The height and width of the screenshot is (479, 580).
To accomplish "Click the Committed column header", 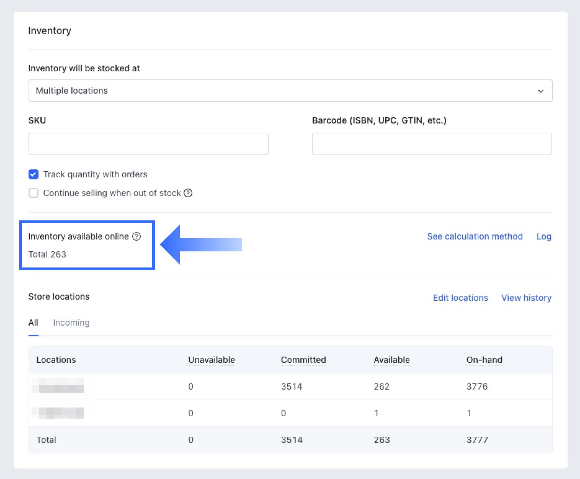I will point(303,360).
